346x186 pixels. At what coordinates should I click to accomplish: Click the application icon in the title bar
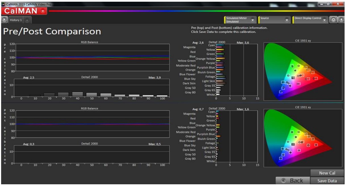[3, 3]
